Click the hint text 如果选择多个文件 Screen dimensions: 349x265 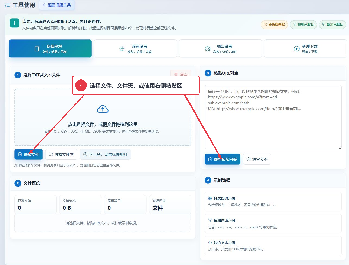[x=68, y=165]
